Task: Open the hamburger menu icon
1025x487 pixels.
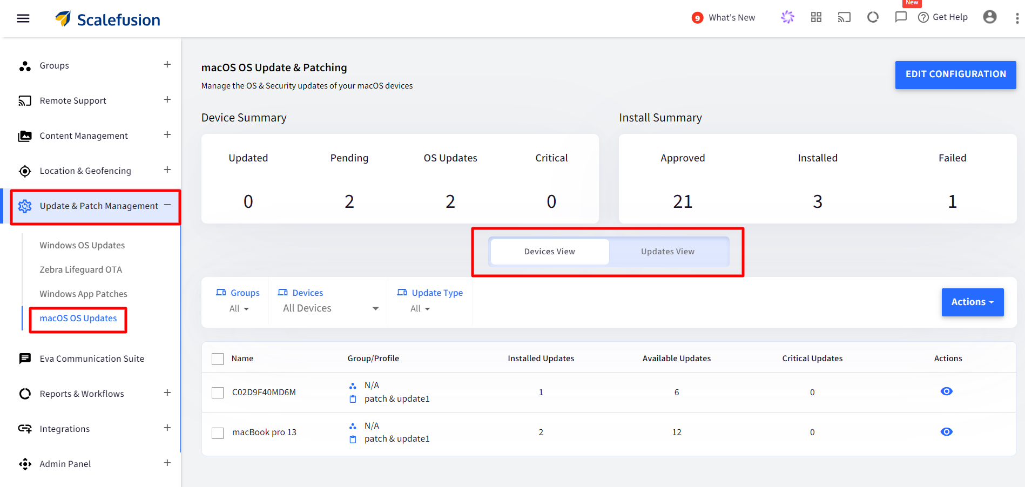Action: pos(23,18)
